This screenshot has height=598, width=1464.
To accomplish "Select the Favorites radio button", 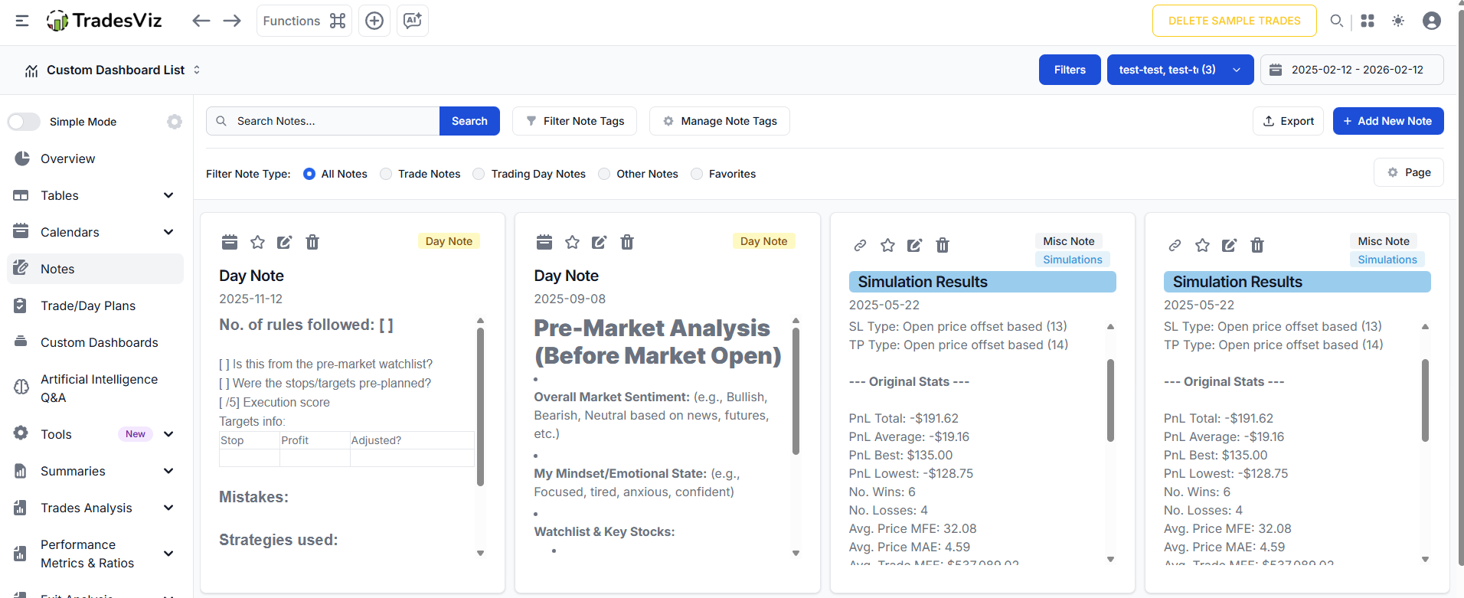I will 697,174.
